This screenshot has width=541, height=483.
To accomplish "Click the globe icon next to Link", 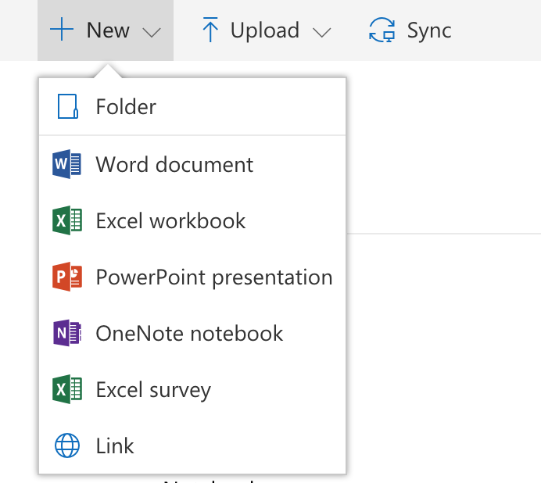I will pos(67,446).
